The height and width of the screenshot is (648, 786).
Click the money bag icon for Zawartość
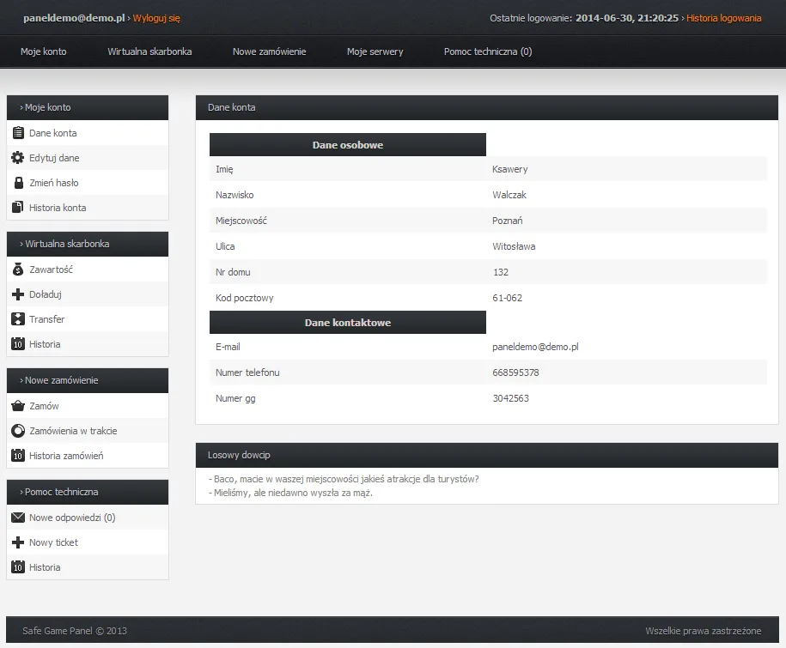point(18,269)
